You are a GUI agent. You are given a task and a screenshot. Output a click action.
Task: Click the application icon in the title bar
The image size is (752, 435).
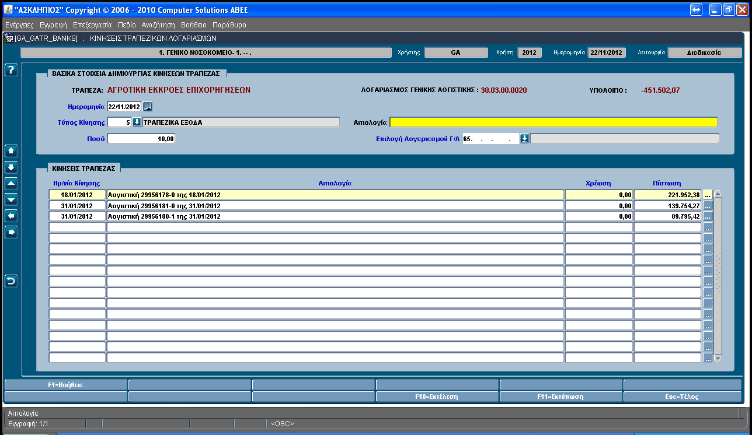(x=8, y=10)
